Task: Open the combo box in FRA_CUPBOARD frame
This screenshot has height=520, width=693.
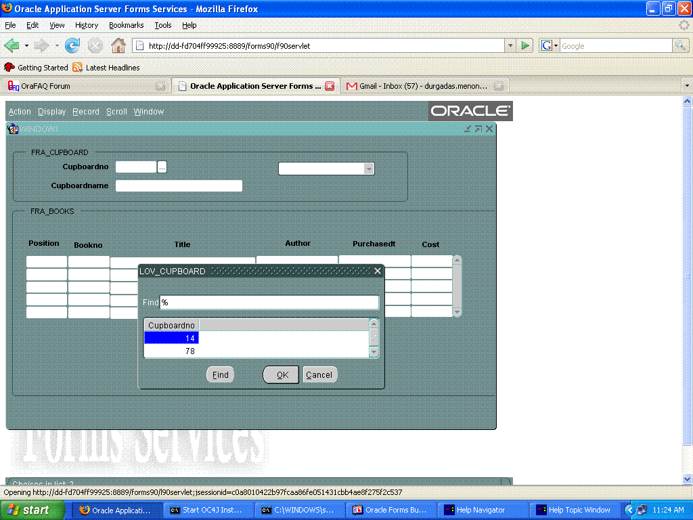Action: pos(327,169)
